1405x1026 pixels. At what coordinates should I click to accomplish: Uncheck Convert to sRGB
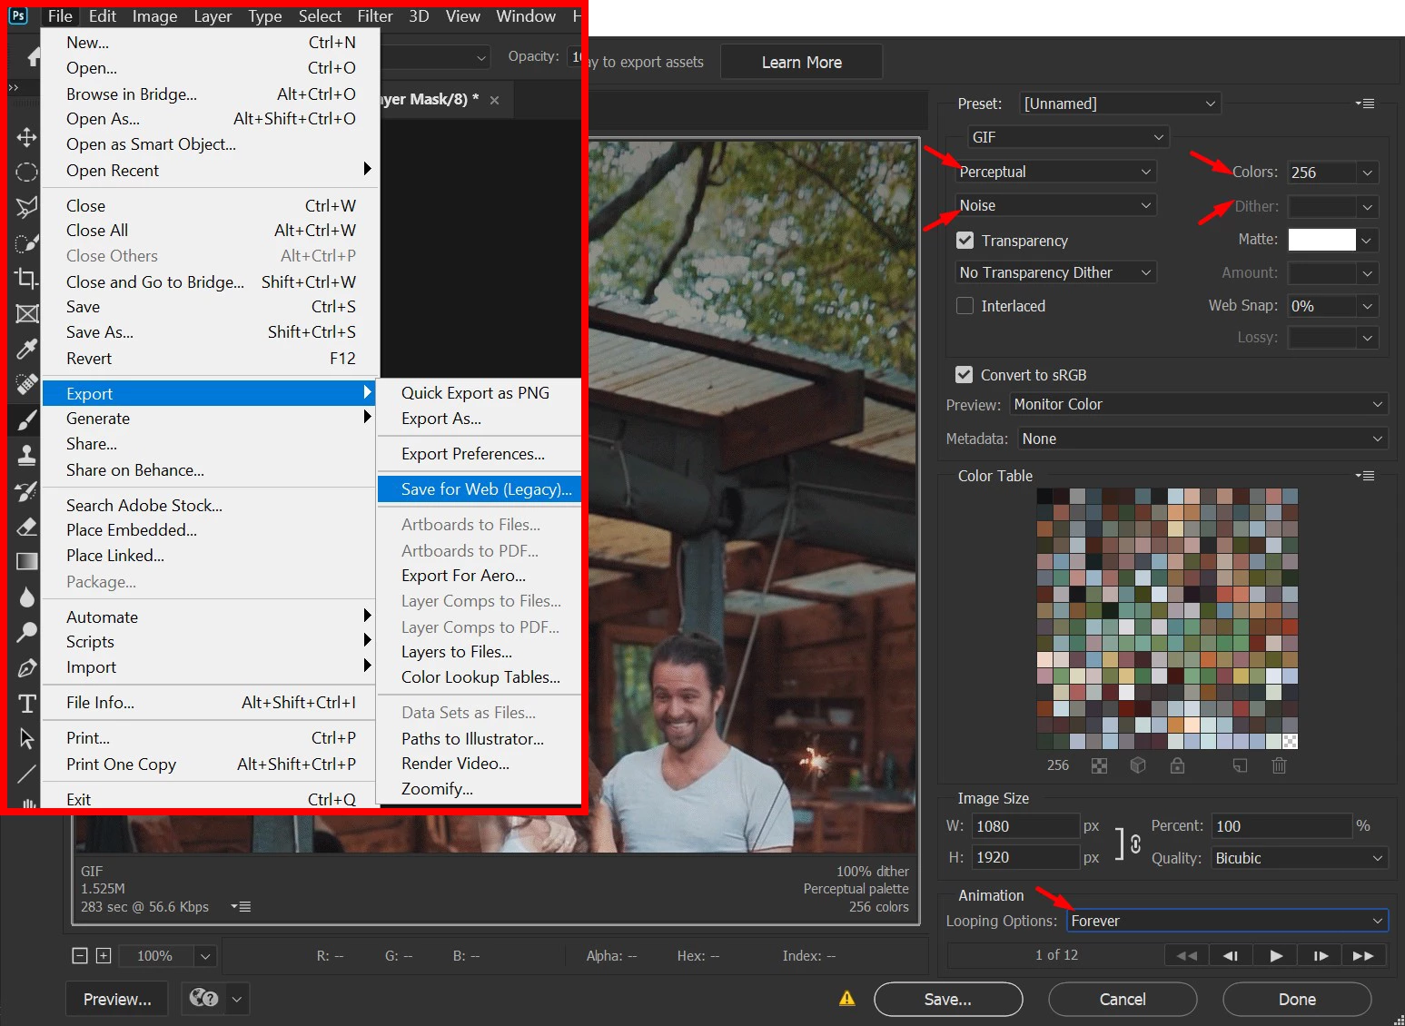pyautogui.click(x=965, y=375)
